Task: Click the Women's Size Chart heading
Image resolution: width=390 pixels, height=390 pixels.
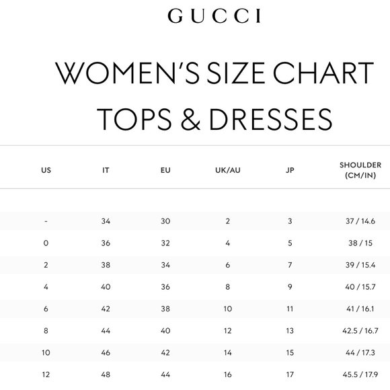Action: (x=214, y=73)
